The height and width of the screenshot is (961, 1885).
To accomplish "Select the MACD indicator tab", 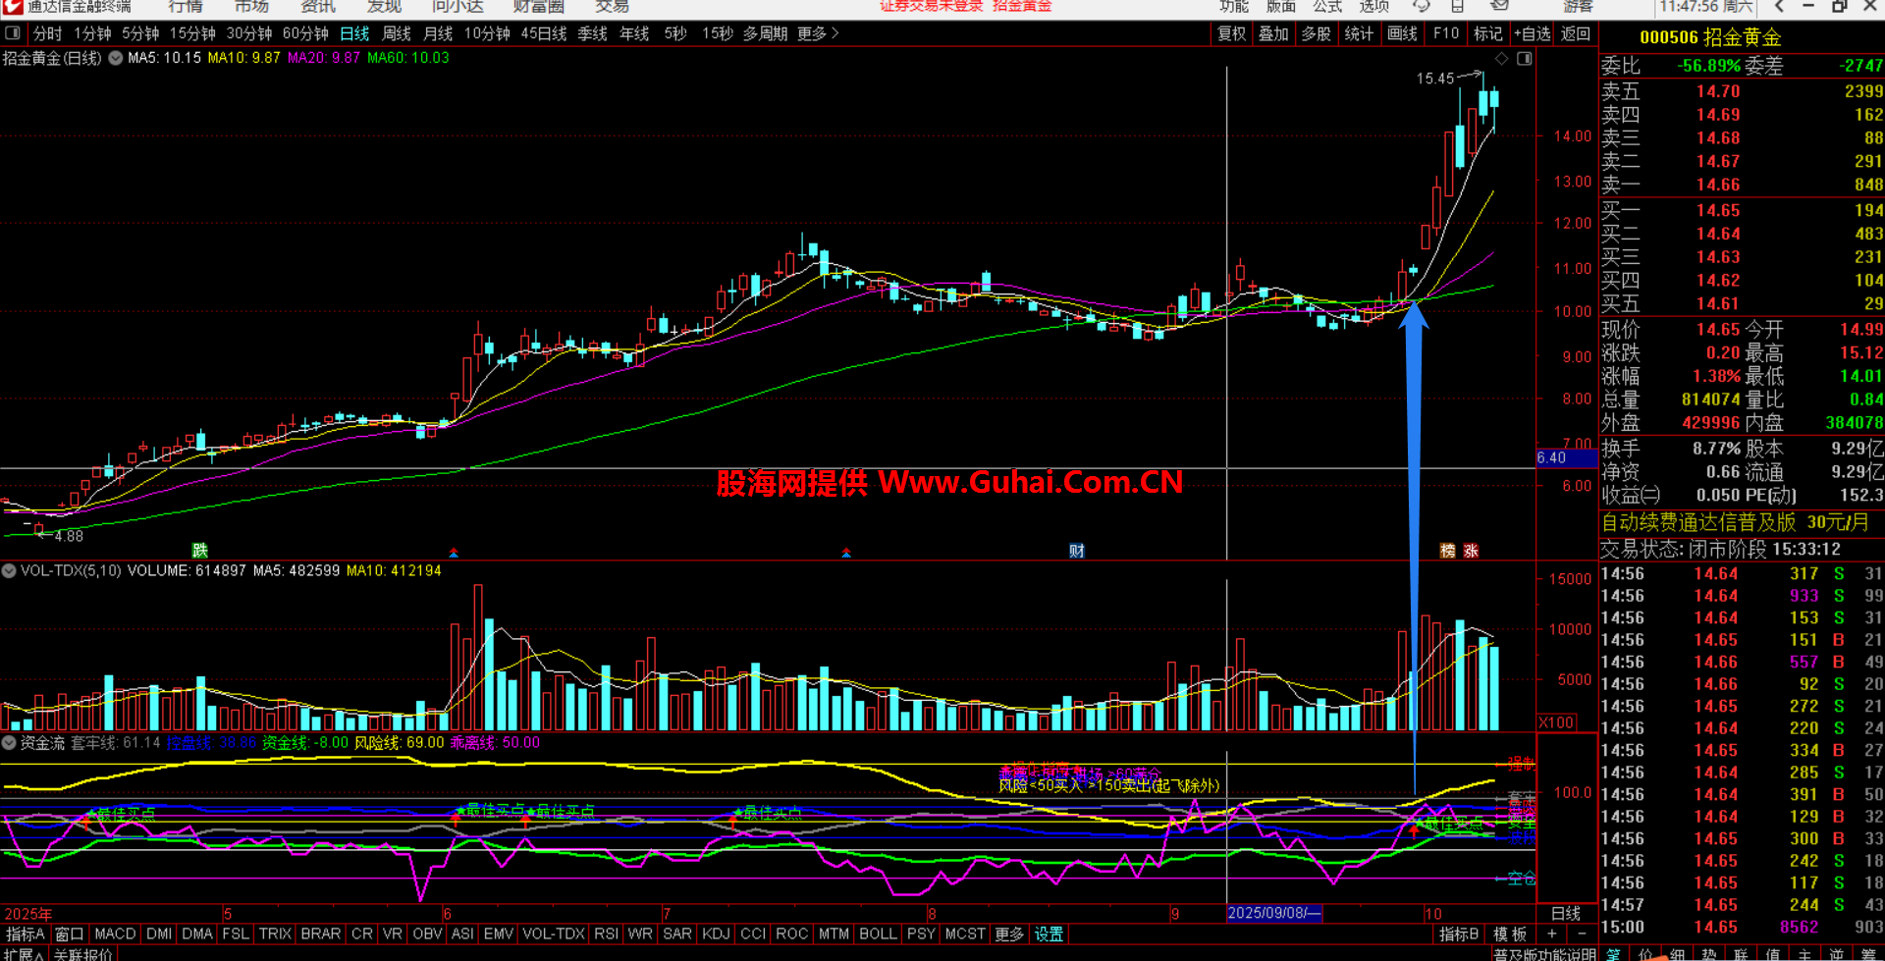I will point(115,934).
